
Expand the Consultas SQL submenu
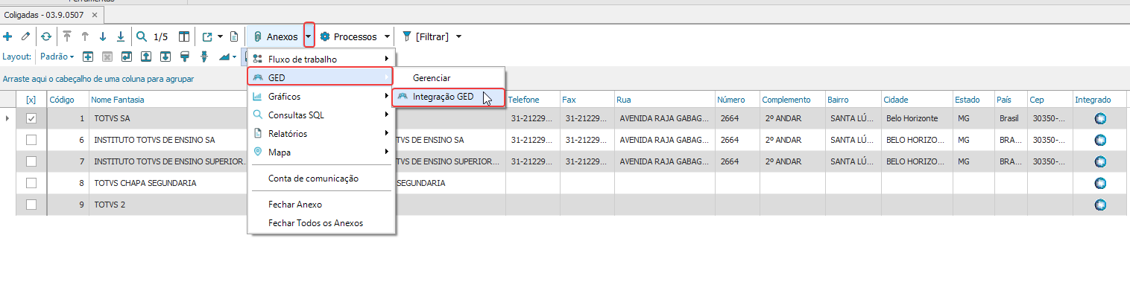[x=321, y=115]
